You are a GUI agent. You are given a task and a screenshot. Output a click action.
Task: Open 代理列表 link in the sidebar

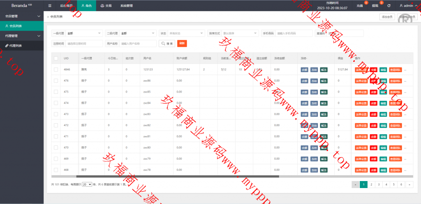point(16,45)
